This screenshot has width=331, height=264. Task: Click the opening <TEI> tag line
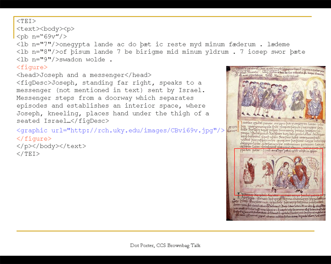[26, 21]
